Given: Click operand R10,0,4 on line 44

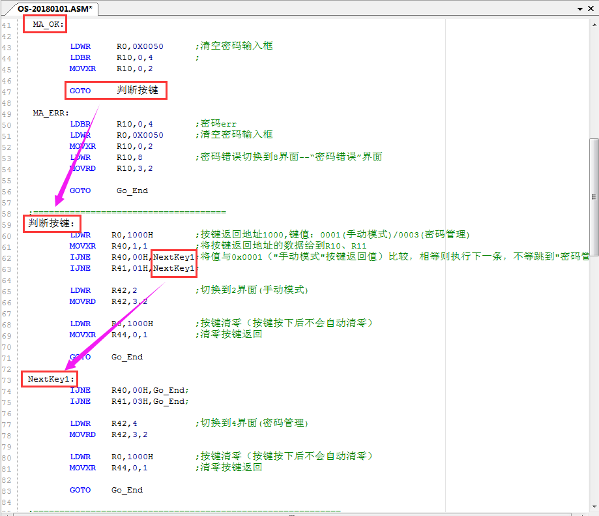Looking at the screenshot, I should (x=134, y=57).
